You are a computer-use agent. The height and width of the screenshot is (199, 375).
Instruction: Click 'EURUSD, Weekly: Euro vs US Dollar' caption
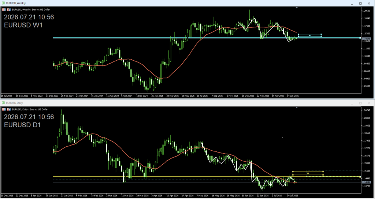click(x=31, y=10)
